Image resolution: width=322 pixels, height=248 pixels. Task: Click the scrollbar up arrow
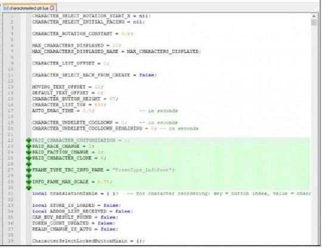click(x=314, y=16)
